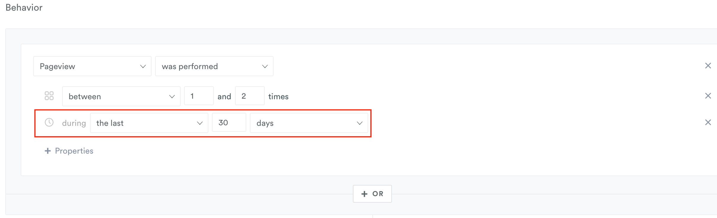The height and width of the screenshot is (218, 717).
Task: Expand the between operator dropdown
Action: tap(121, 96)
